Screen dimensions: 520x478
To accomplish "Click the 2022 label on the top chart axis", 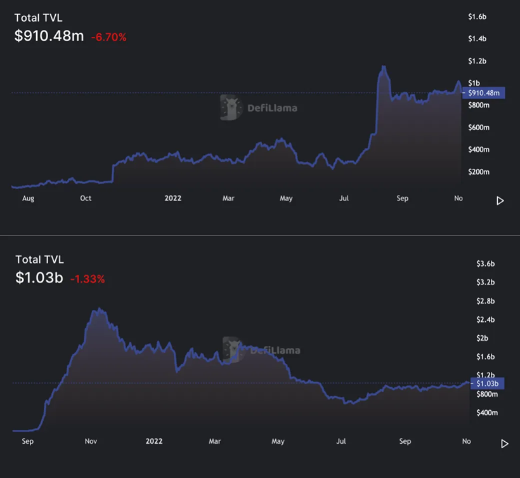I will (x=172, y=198).
